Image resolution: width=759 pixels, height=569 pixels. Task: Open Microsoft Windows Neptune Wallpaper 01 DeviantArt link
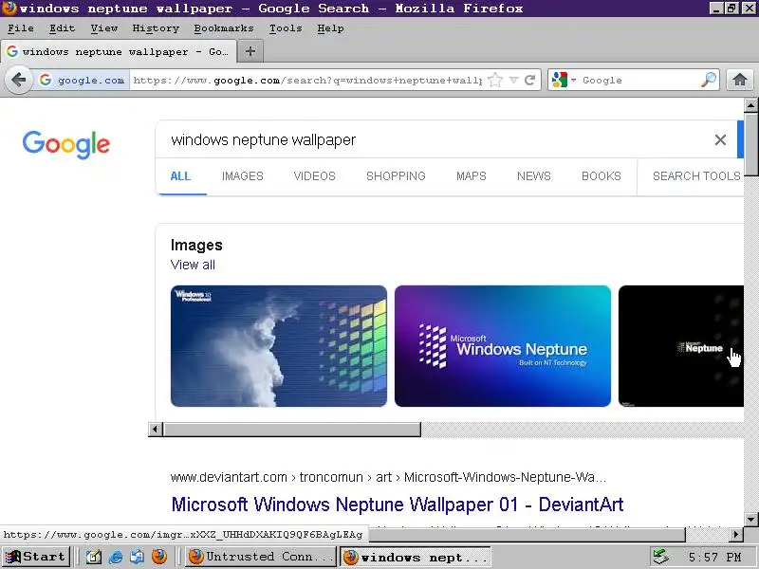[397, 505]
